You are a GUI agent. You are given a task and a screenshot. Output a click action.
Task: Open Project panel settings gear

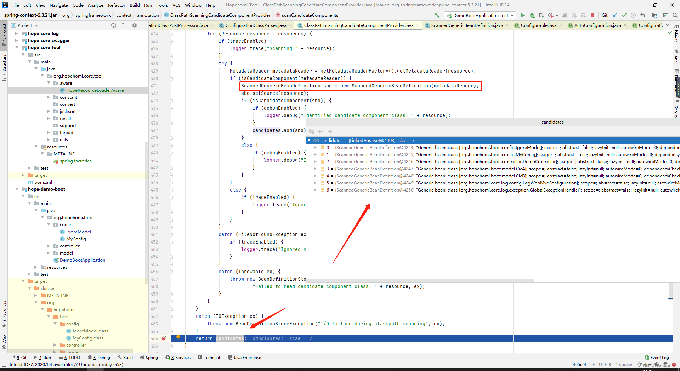135,25
